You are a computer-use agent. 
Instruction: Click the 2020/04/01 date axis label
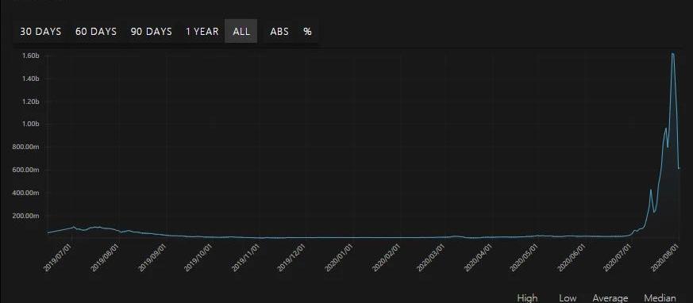click(x=479, y=257)
